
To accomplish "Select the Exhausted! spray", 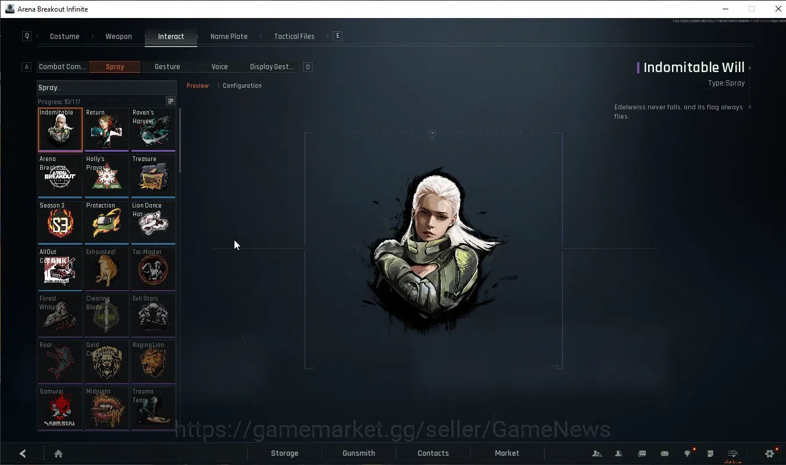I will click(106, 269).
